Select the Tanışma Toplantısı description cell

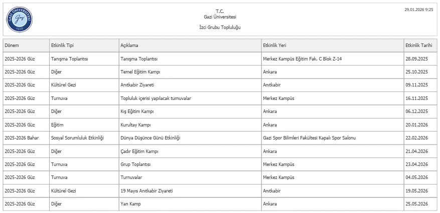pos(139,59)
